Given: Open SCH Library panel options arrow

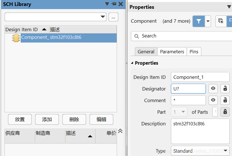Looking at the screenshot, I should [107, 4].
